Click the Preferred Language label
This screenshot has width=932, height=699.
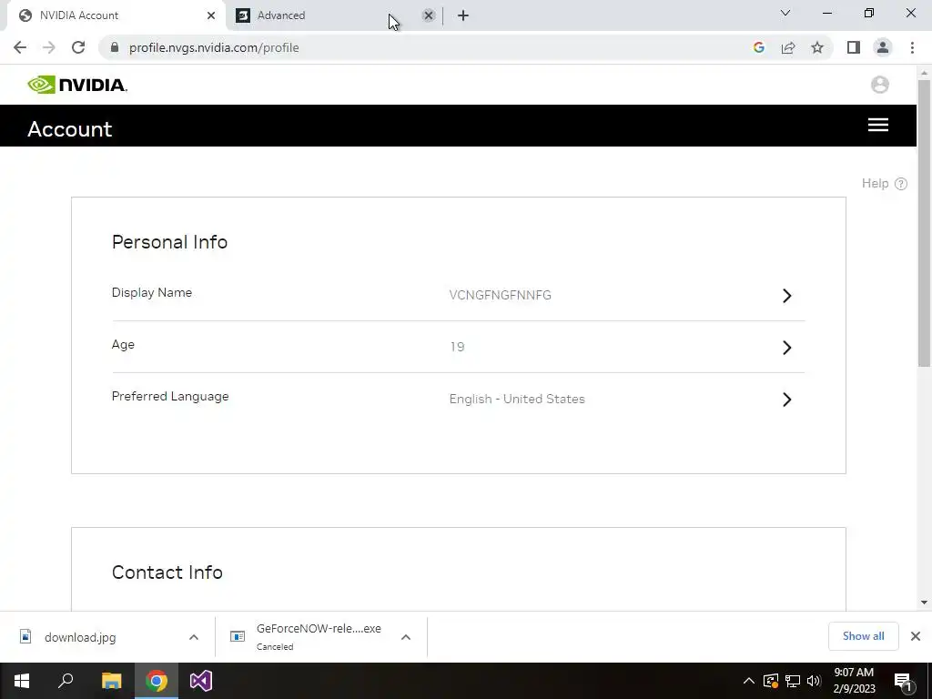(170, 397)
